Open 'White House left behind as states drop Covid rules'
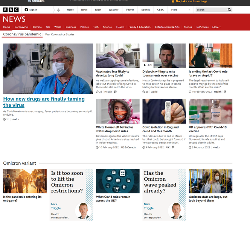The width and height of the screenshot is (250, 226). 114,129
